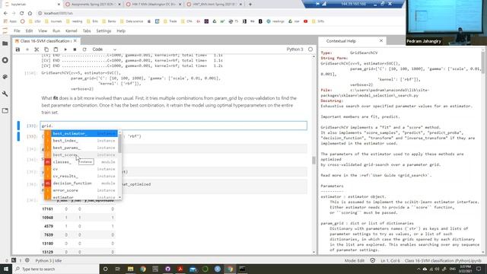Open the Commands palette sidebar icon
The width and height of the screenshot is (487, 274).
[x=5, y=77]
